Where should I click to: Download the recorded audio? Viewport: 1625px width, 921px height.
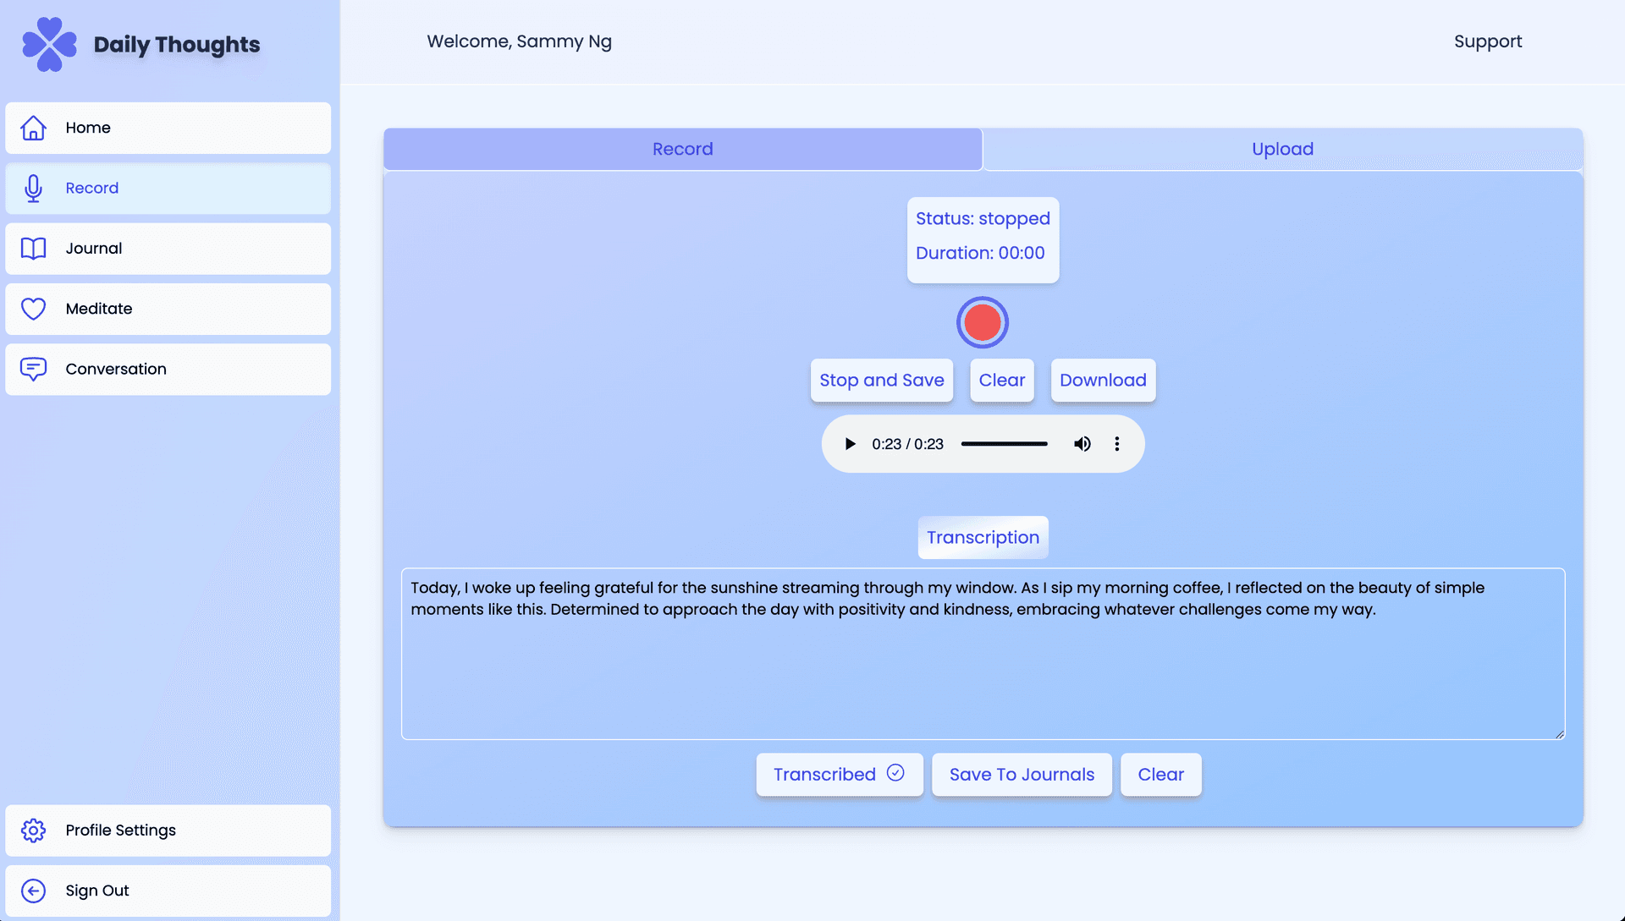(x=1103, y=381)
